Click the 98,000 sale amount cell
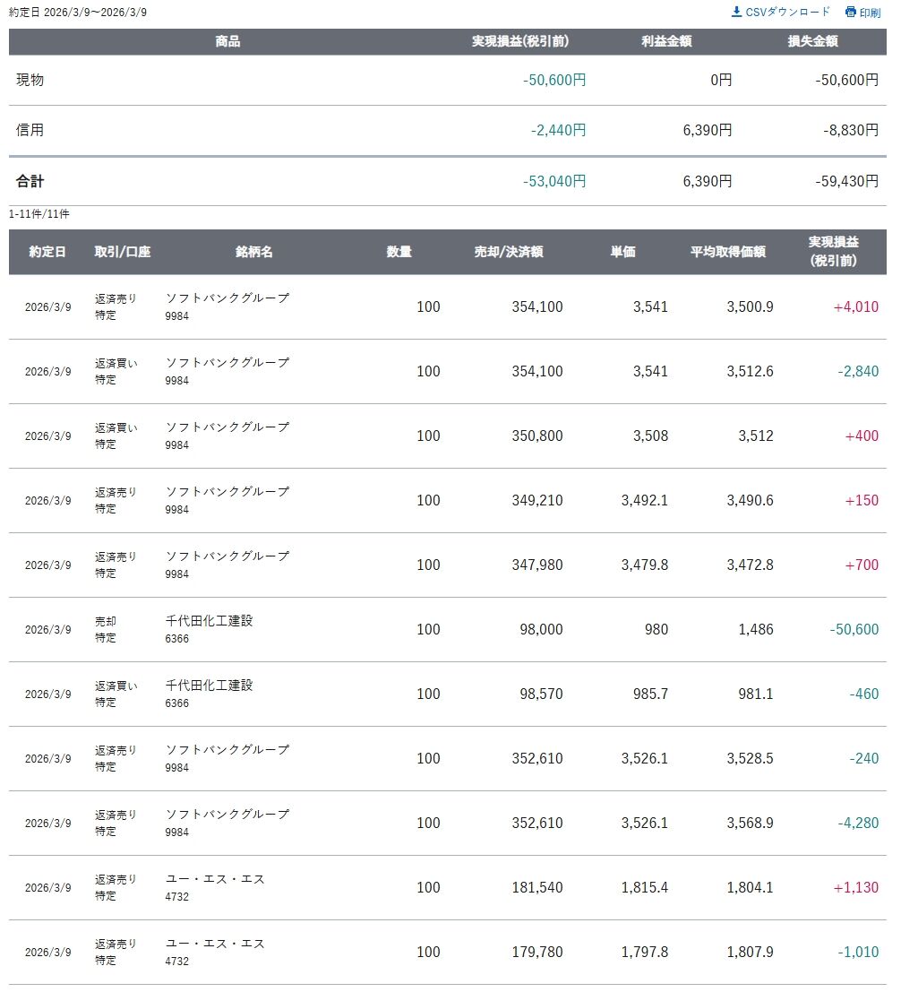Screen dimensions: 901x992 click(x=540, y=629)
